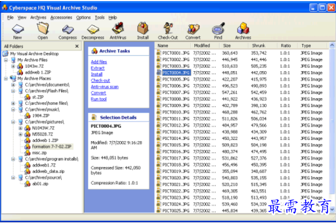
Task: Collapse the C:\archives\Flash Files\ folder
Action: [13, 91]
